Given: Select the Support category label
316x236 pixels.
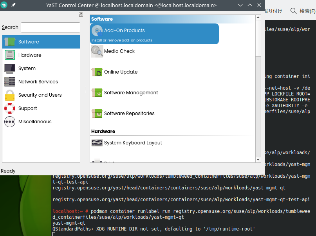Looking at the screenshot, I should coord(28,108).
